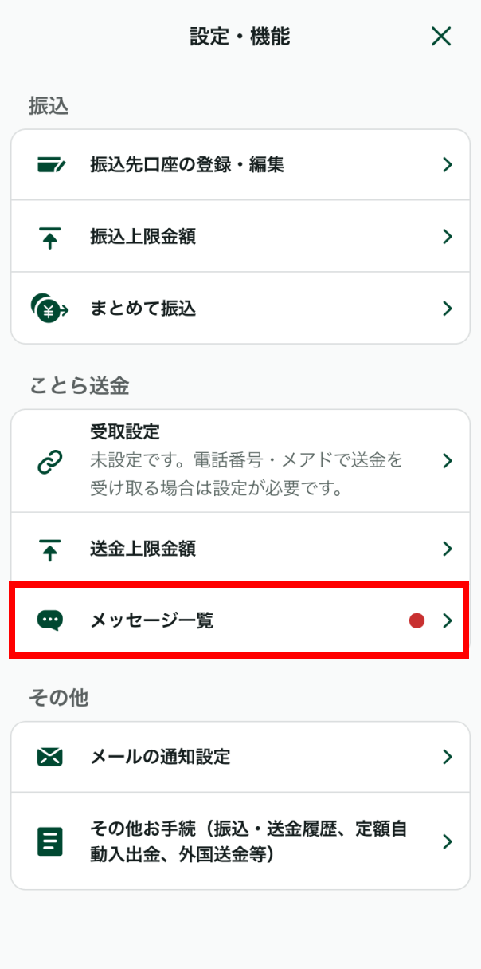
Task: Expand まとめて振込 via its chevron
Action: pos(448,309)
